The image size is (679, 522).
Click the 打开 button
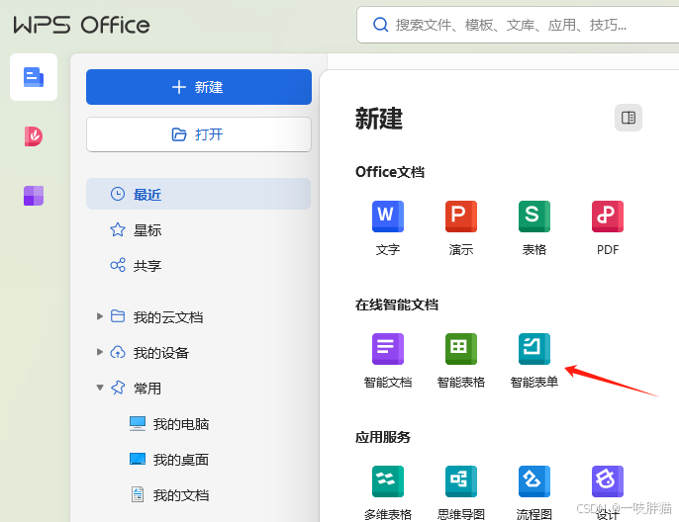(199, 134)
